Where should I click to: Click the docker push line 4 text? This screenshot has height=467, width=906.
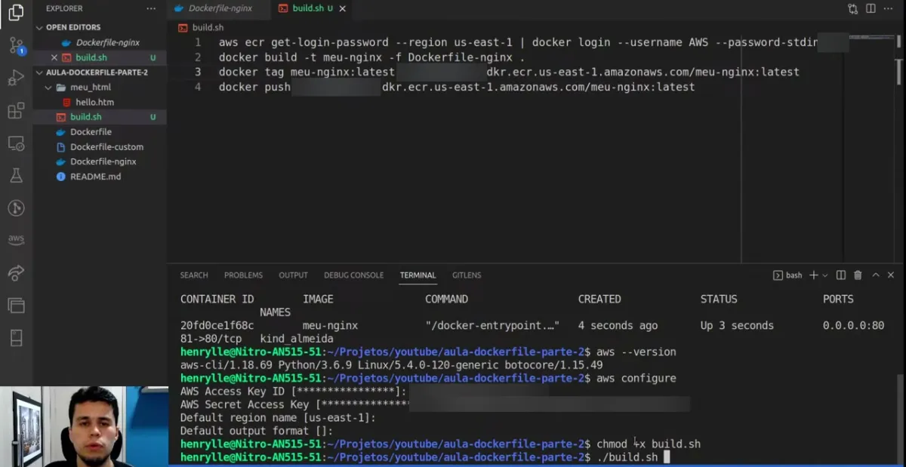click(457, 88)
